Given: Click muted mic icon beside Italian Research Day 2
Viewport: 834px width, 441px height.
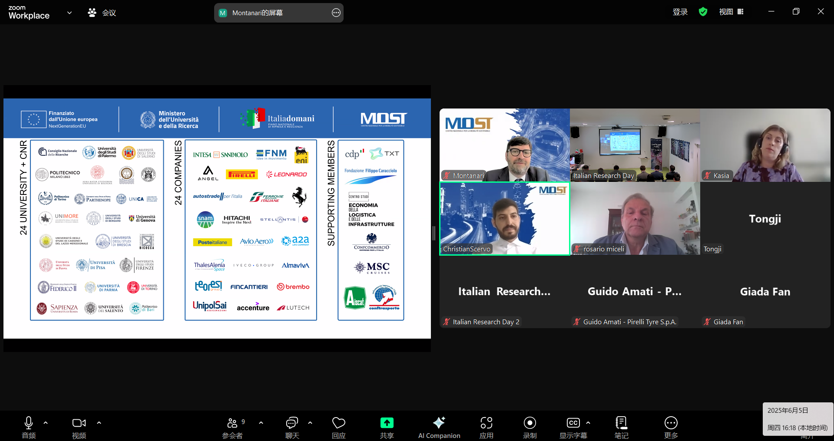Looking at the screenshot, I should (447, 322).
